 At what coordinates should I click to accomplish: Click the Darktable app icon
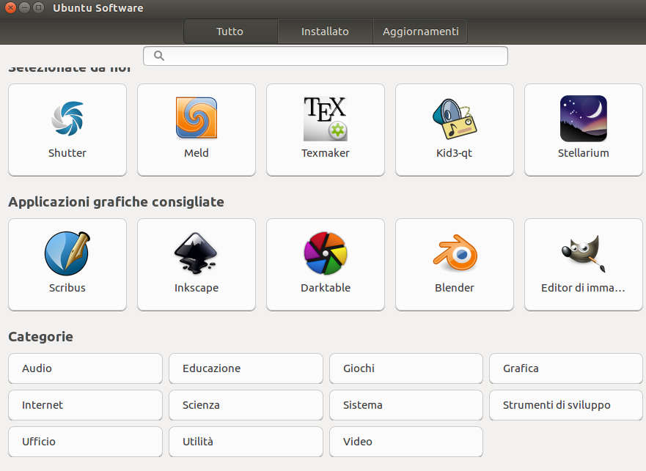tap(326, 254)
